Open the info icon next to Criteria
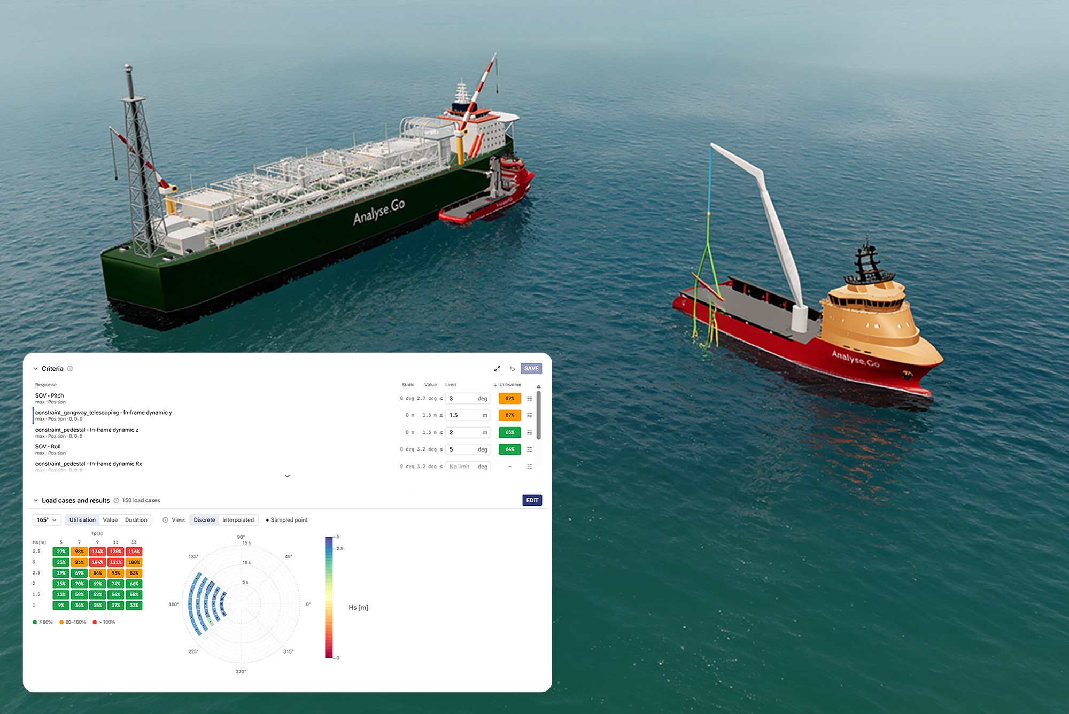Screen dimensions: 1069x714 pyautogui.click(x=70, y=369)
